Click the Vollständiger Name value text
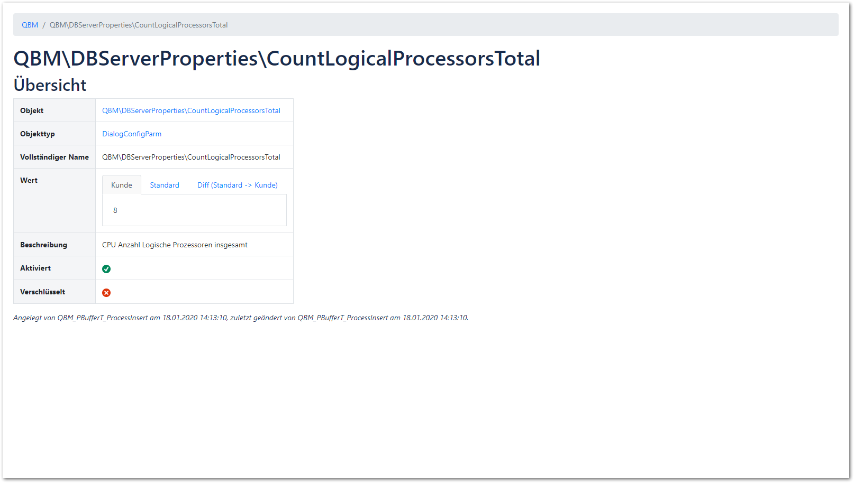 tap(191, 157)
